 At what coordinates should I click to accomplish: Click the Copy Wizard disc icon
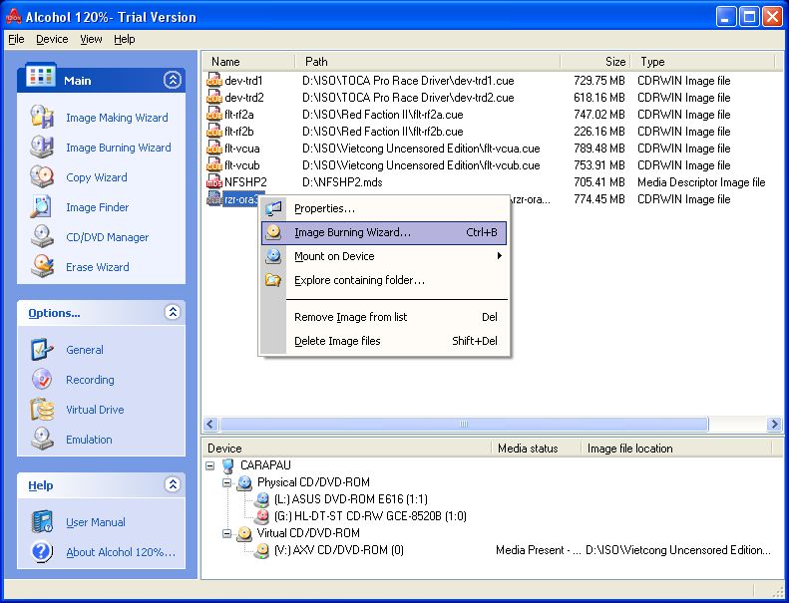[x=42, y=177]
